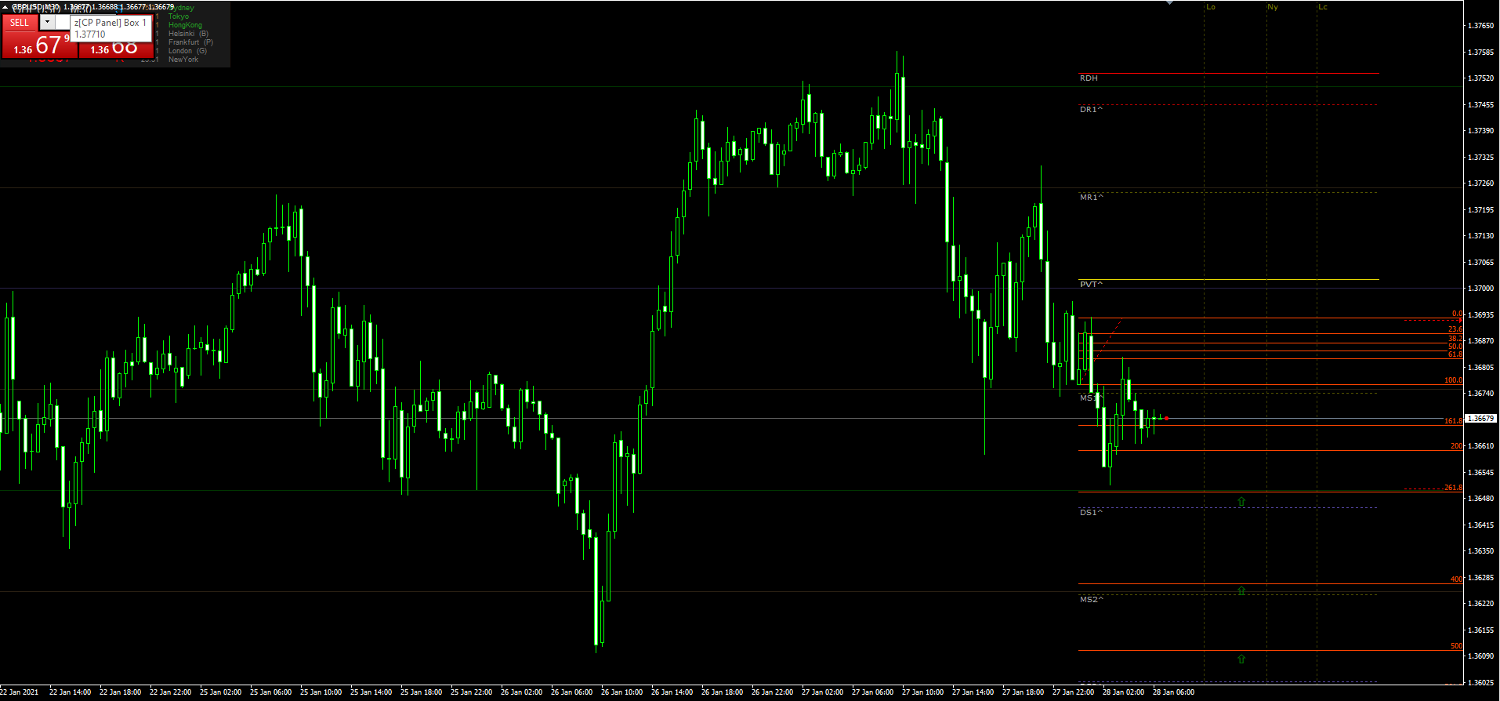The image size is (1500, 701).
Task: Click the green arrow below 261.8 level
Action: pos(1241,501)
